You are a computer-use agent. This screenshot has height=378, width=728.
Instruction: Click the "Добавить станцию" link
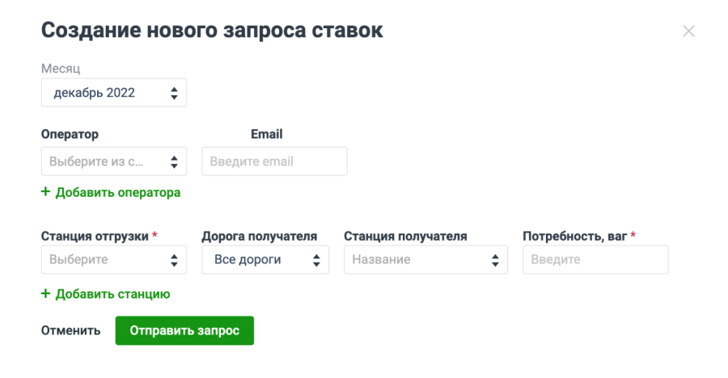(112, 294)
